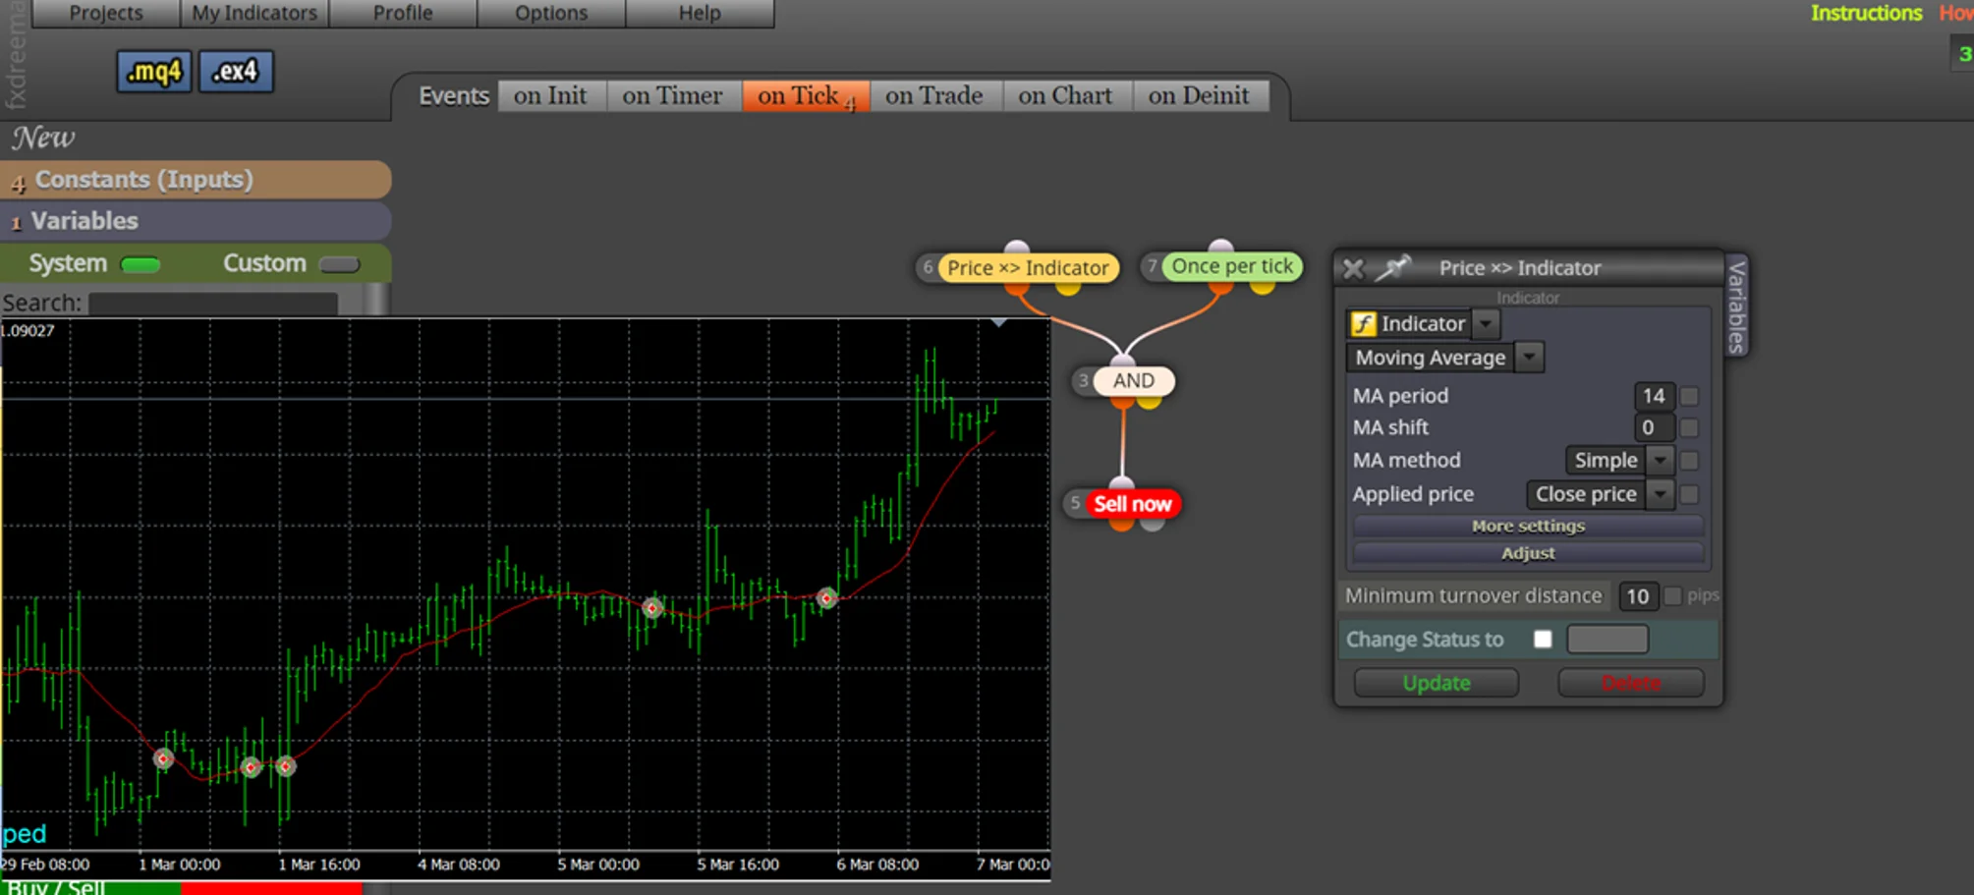This screenshot has height=895, width=1974.
Task: Select the Once per tick node
Action: click(1232, 266)
